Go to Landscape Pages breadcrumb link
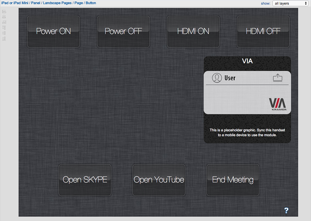 57,3
